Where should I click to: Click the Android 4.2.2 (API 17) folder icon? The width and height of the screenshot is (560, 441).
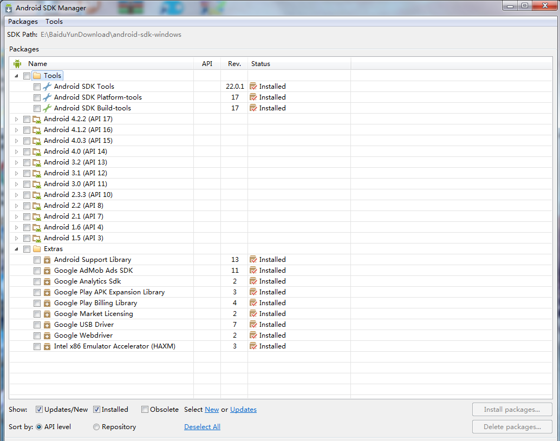click(37, 119)
